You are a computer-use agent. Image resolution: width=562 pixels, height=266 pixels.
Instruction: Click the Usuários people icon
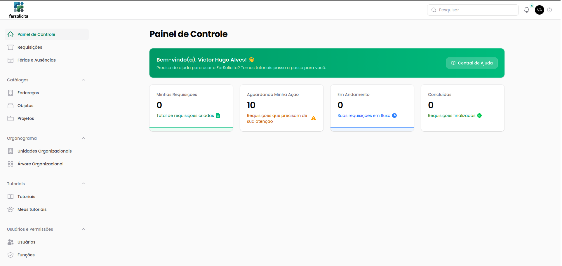[x=11, y=242]
